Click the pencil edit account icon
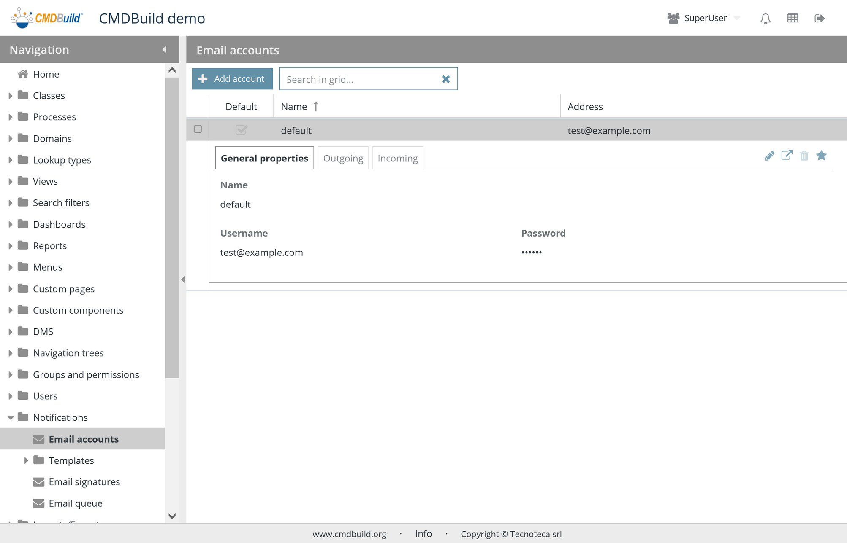The height and width of the screenshot is (543, 847). [769, 156]
